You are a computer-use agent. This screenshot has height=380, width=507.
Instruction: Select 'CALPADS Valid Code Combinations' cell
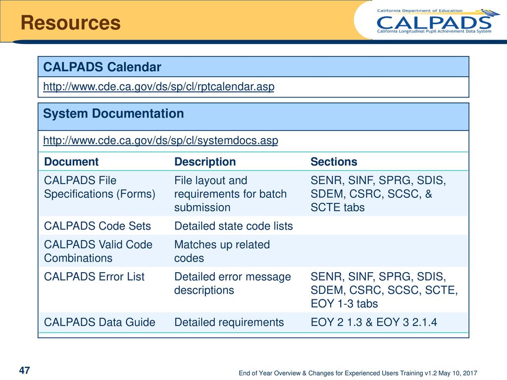[99, 251]
